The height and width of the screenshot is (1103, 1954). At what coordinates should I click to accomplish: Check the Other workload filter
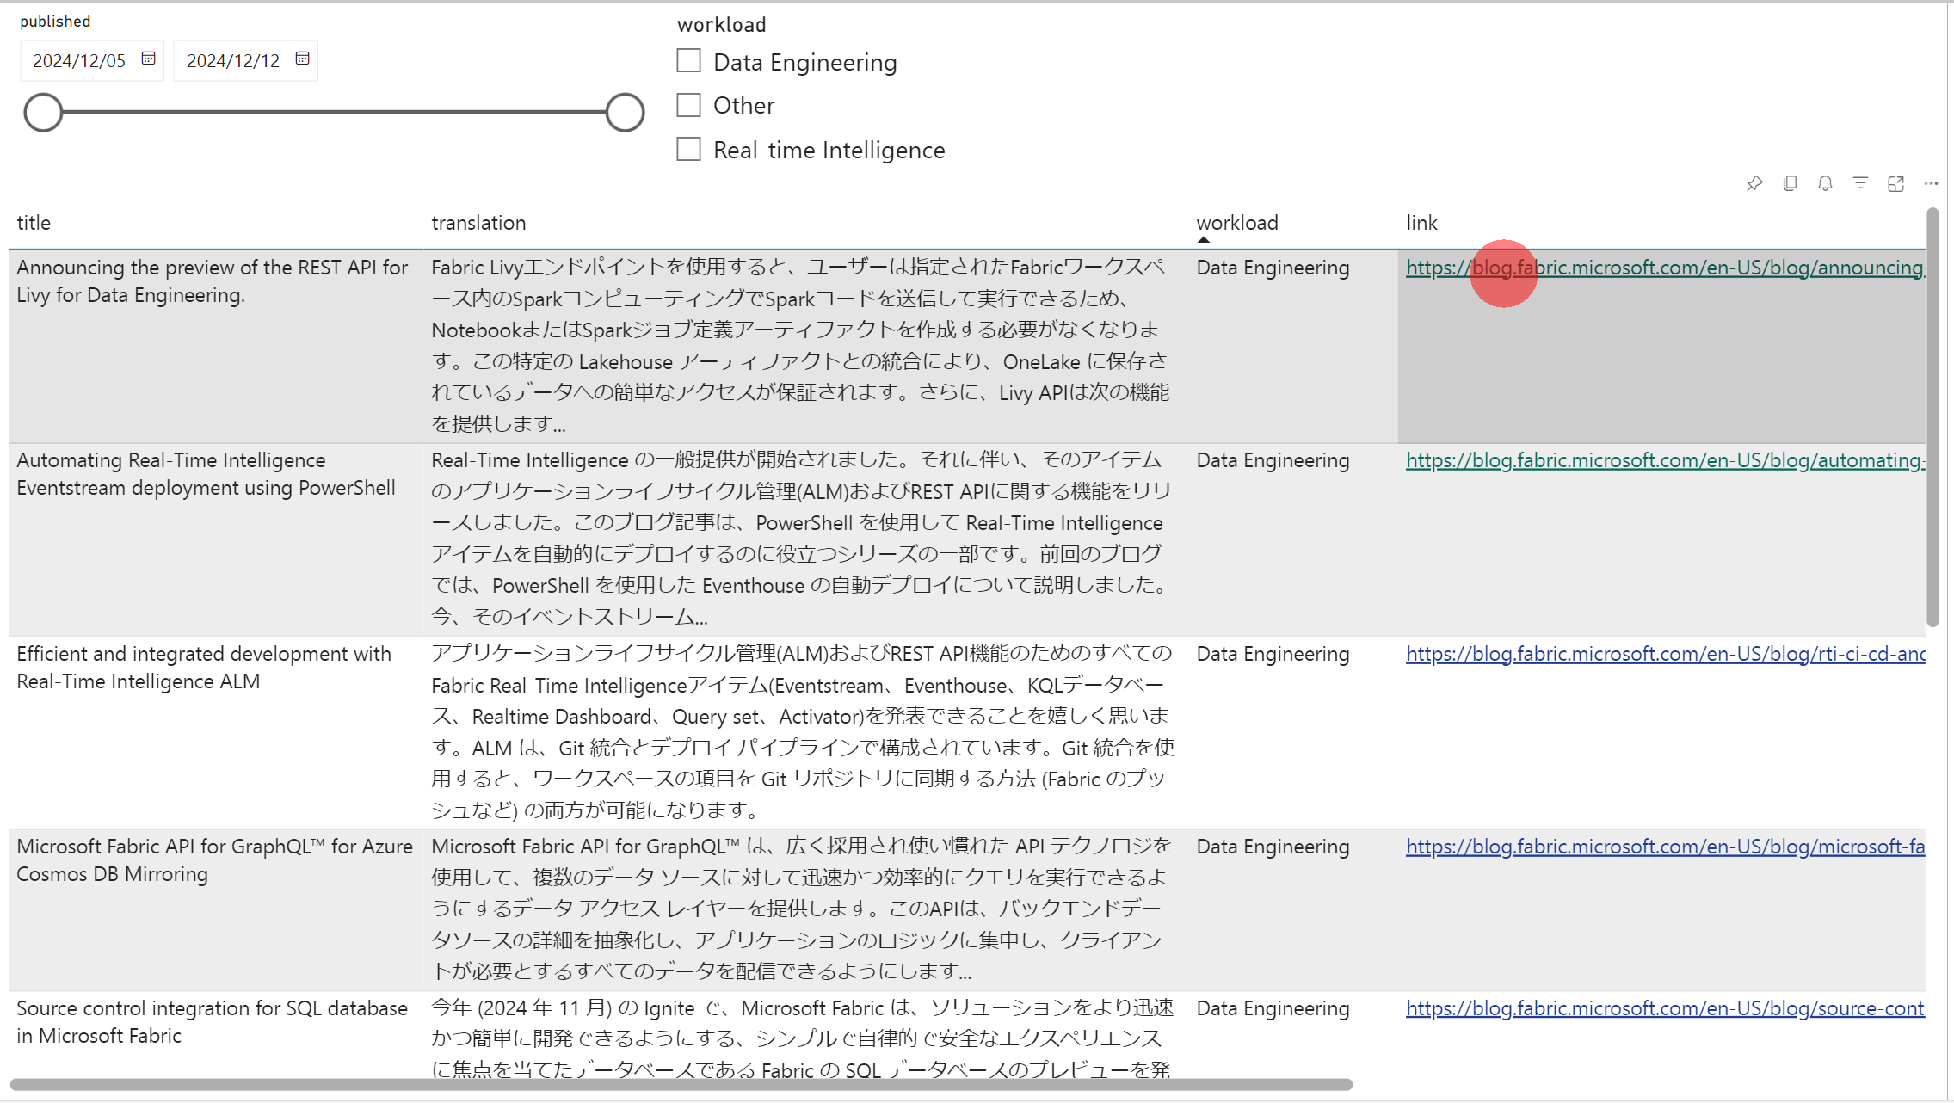pos(688,105)
